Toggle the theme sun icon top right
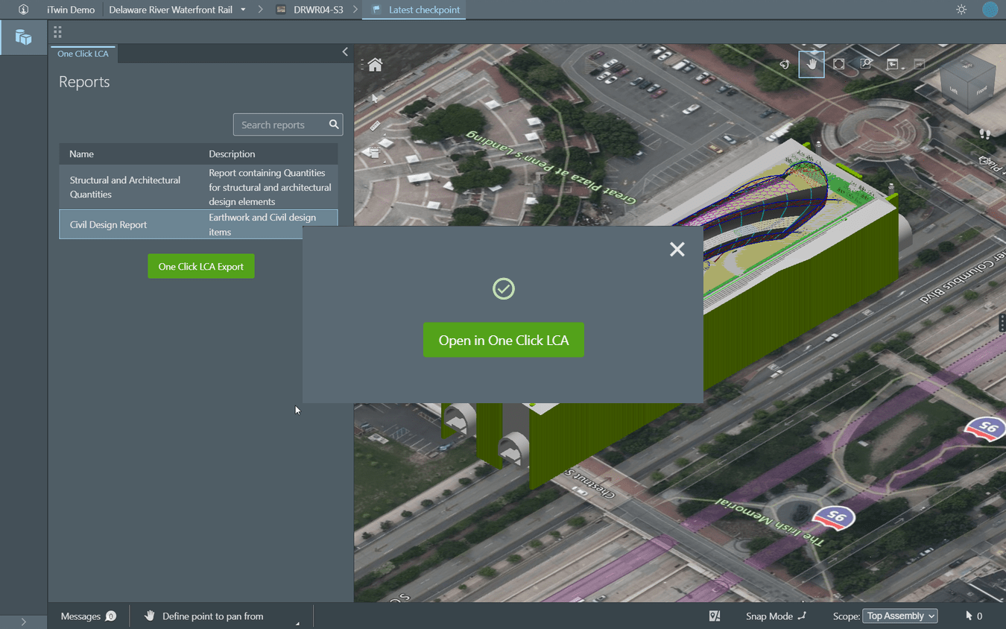This screenshot has width=1006, height=629. (x=961, y=10)
